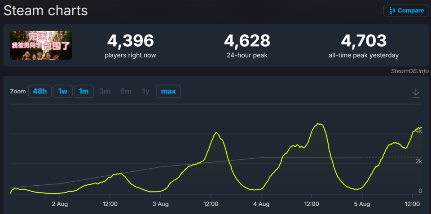Select the max zoom range
Image resolution: width=431 pixels, height=214 pixels.
[168, 91]
